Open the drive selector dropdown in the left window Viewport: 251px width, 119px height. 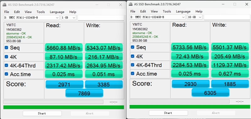coord(32,18)
